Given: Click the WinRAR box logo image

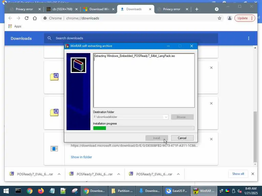Looking at the screenshot, I should (78, 65).
